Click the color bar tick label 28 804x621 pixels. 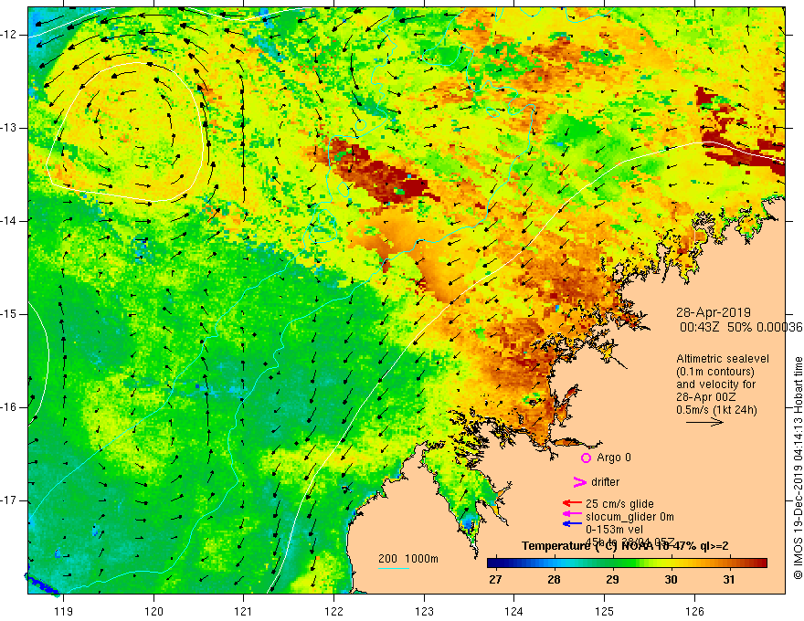[554, 580]
